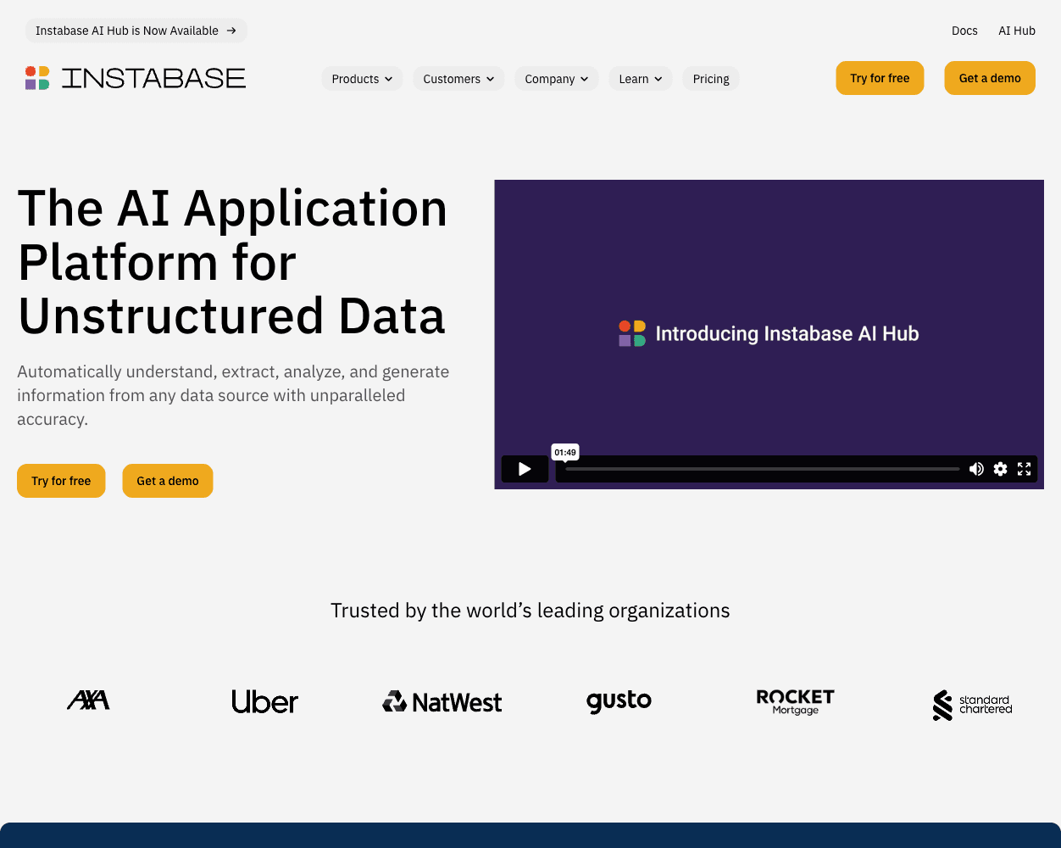Click the header Try for free button

point(880,78)
